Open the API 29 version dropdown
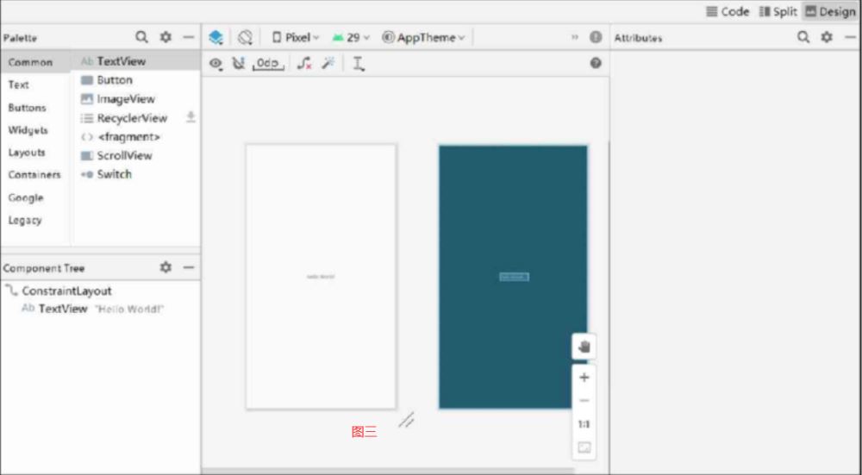Image resolution: width=862 pixels, height=475 pixels. [x=351, y=38]
